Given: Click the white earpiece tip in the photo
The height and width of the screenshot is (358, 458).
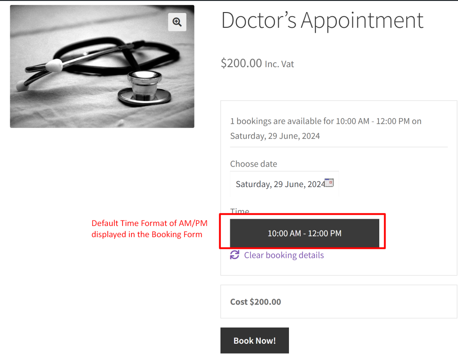Looking at the screenshot, I should [x=54, y=66].
